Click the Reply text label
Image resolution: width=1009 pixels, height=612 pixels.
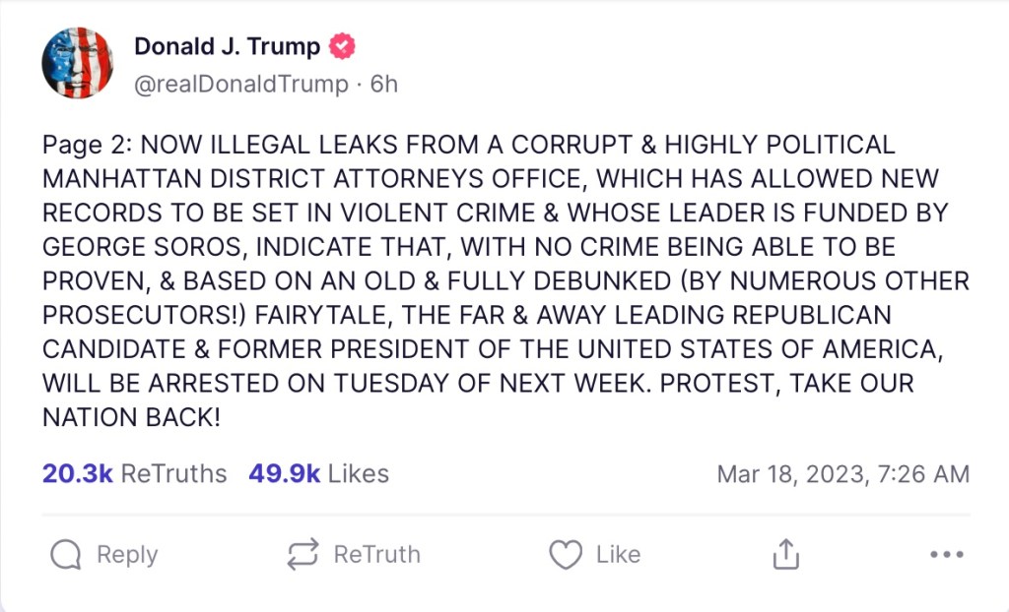(127, 555)
